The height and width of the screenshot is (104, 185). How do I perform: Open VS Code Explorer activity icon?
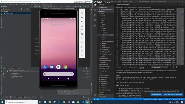tap(95, 5)
